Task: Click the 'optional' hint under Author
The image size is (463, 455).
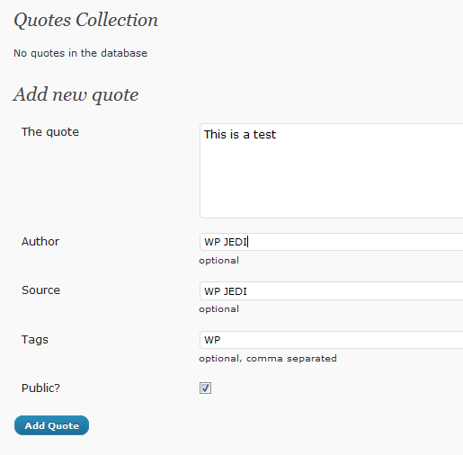Action: pyautogui.click(x=218, y=261)
